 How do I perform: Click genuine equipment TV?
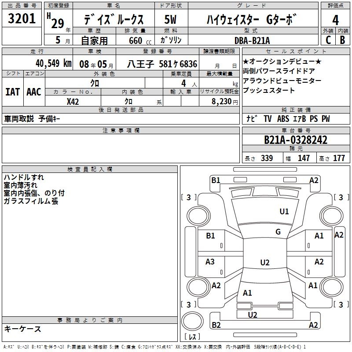(x=268, y=118)
